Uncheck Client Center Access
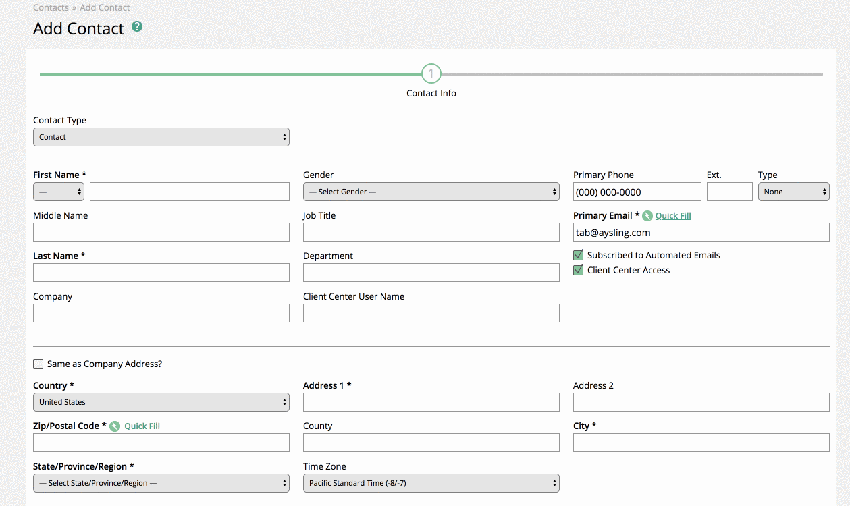 578,270
